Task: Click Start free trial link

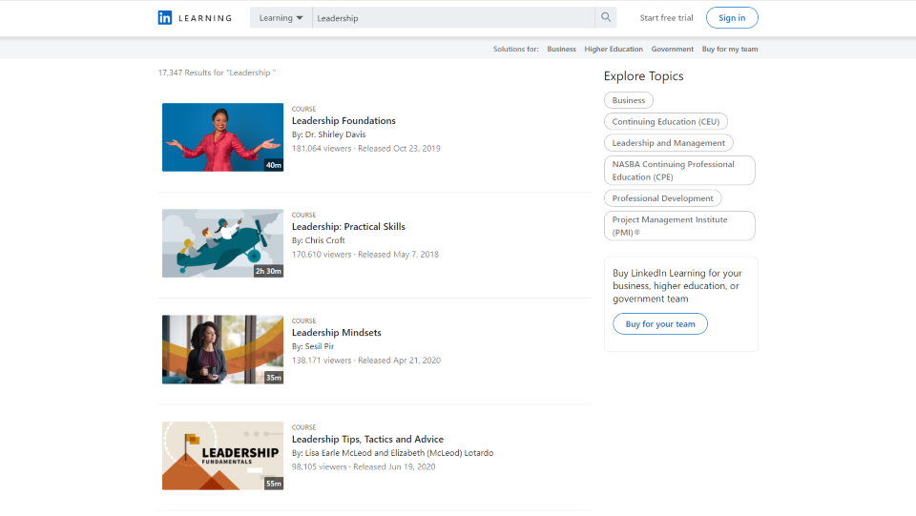Action: tap(666, 17)
